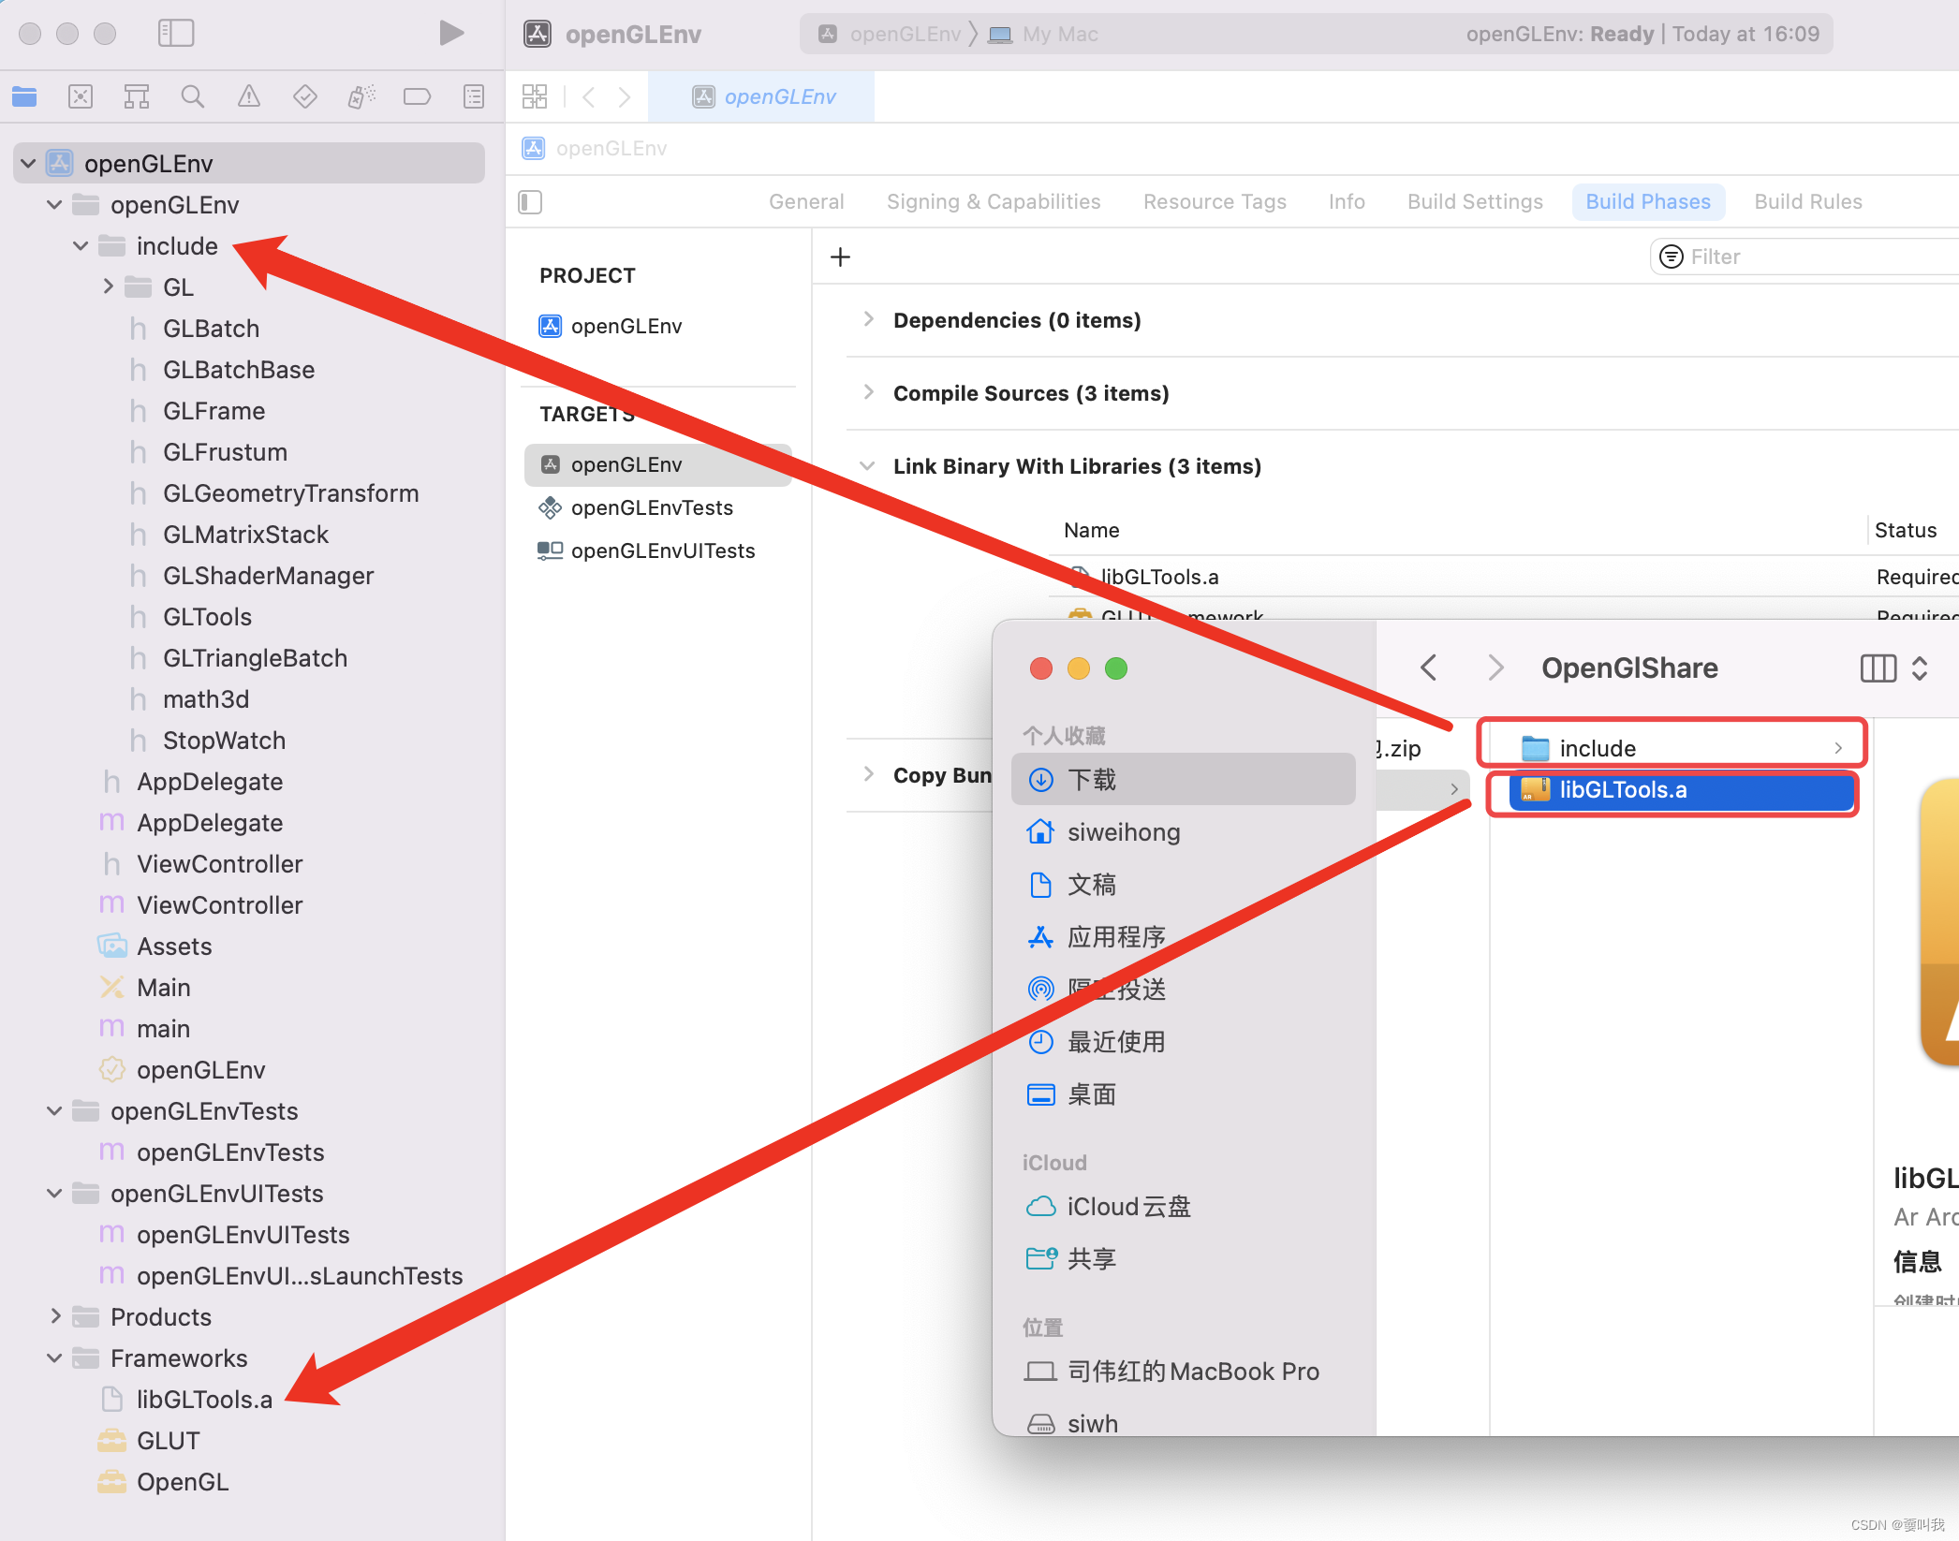Open the related items grid icon
The height and width of the screenshot is (1541, 1959).
pyautogui.click(x=535, y=96)
